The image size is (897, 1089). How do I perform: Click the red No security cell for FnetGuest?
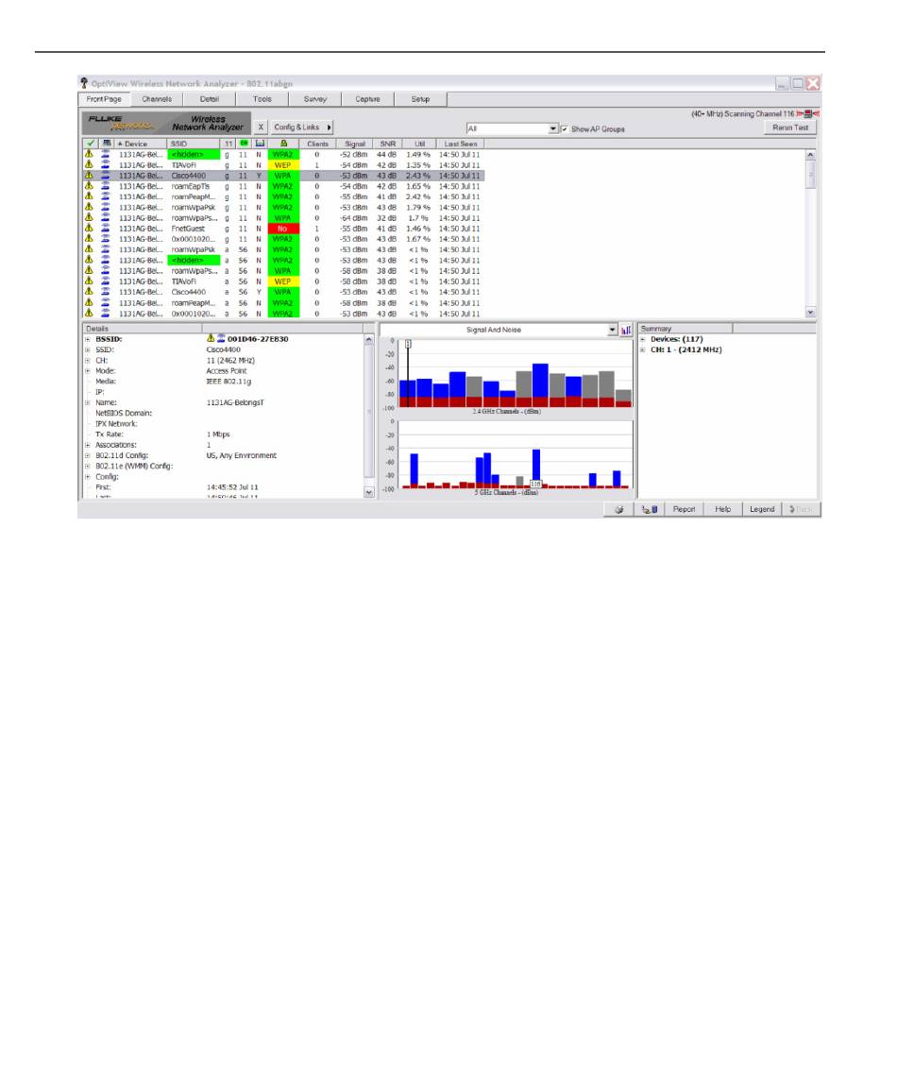click(283, 229)
